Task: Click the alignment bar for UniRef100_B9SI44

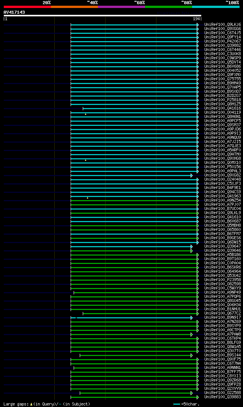Action: pyautogui.click(x=136, y=355)
